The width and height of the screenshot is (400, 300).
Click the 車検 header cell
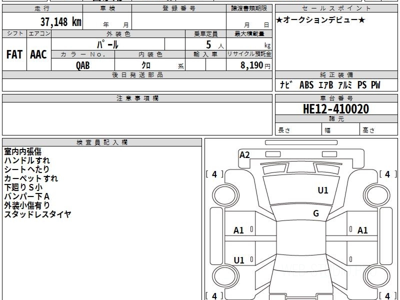click(107, 9)
